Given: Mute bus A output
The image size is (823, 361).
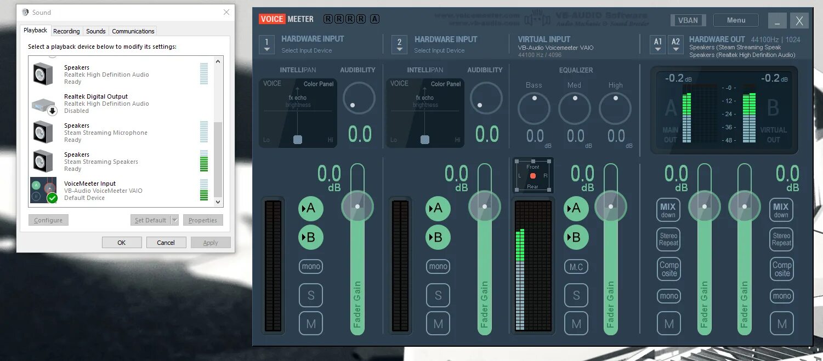Looking at the screenshot, I should (x=669, y=324).
